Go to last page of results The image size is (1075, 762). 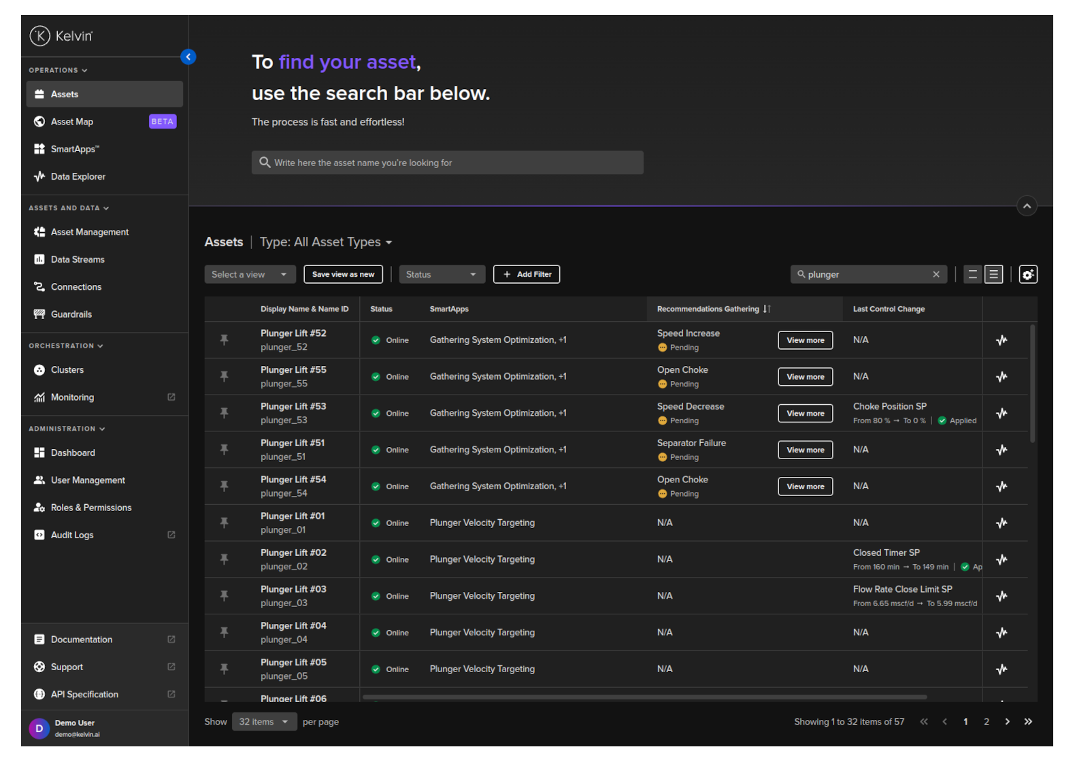click(x=1028, y=722)
